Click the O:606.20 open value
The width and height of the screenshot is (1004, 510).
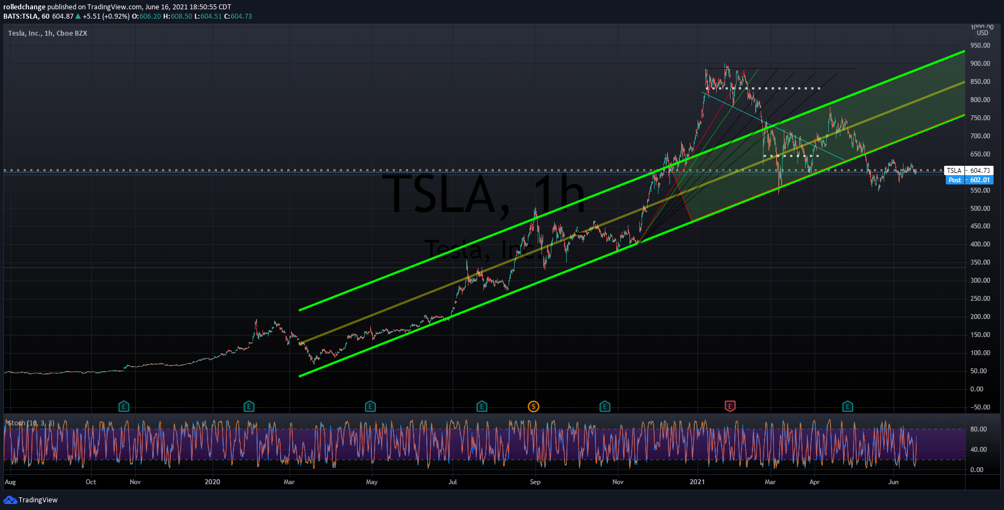pyautogui.click(x=147, y=16)
